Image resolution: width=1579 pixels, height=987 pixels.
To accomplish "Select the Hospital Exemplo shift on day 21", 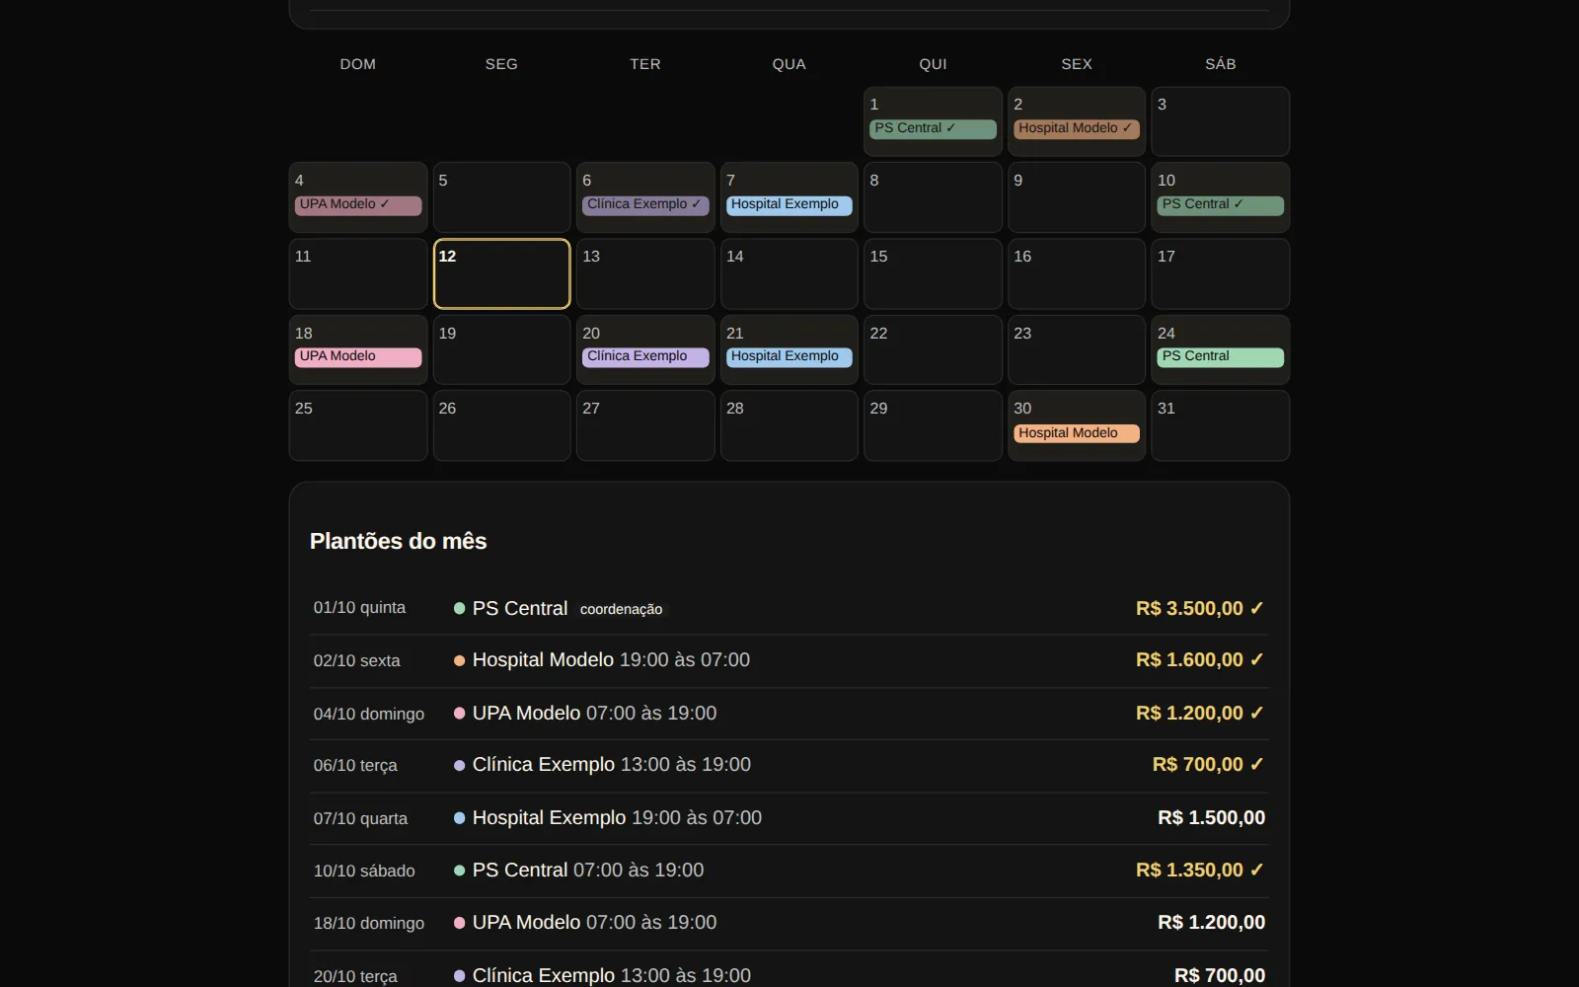I will pos(789,356).
